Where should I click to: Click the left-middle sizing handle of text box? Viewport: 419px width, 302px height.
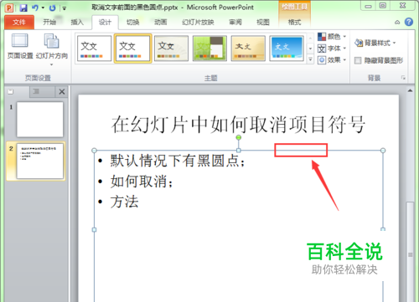click(x=94, y=230)
